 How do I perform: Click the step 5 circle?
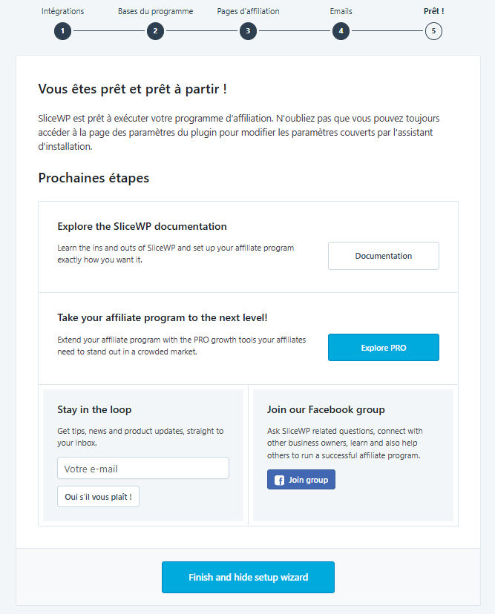433,31
